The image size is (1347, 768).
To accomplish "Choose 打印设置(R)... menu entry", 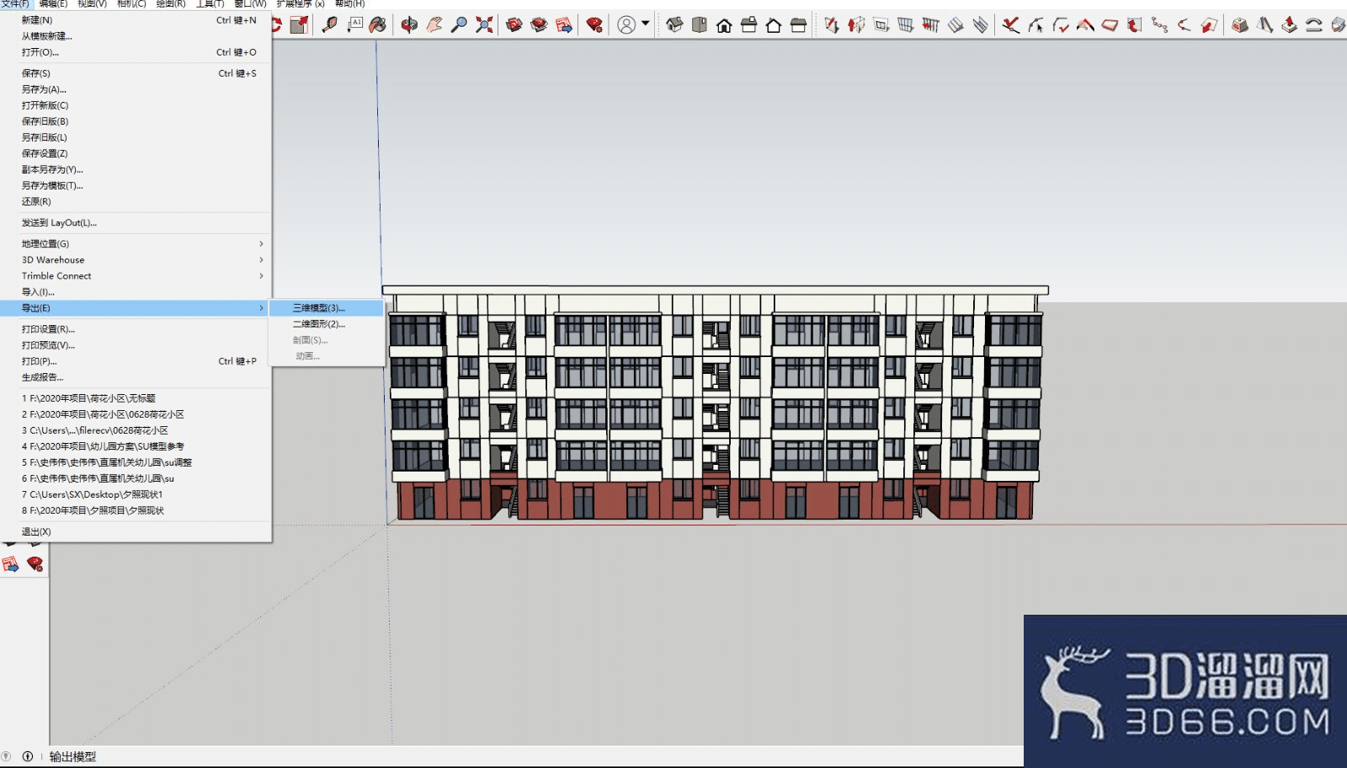I will pos(136,329).
